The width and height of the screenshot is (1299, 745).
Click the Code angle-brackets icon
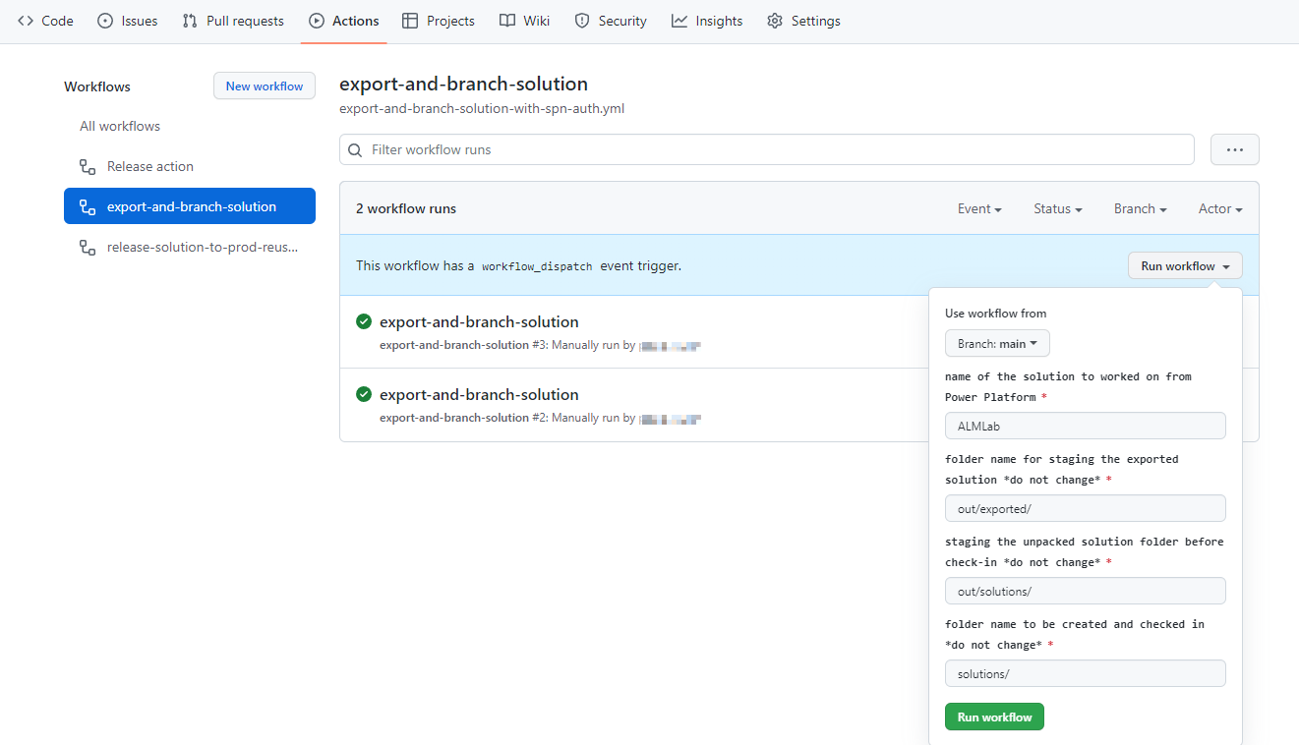[26, 21]
